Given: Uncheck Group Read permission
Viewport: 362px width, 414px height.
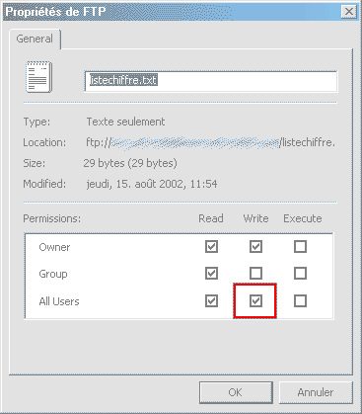Looking at the screenshot, I should [211, 274].
